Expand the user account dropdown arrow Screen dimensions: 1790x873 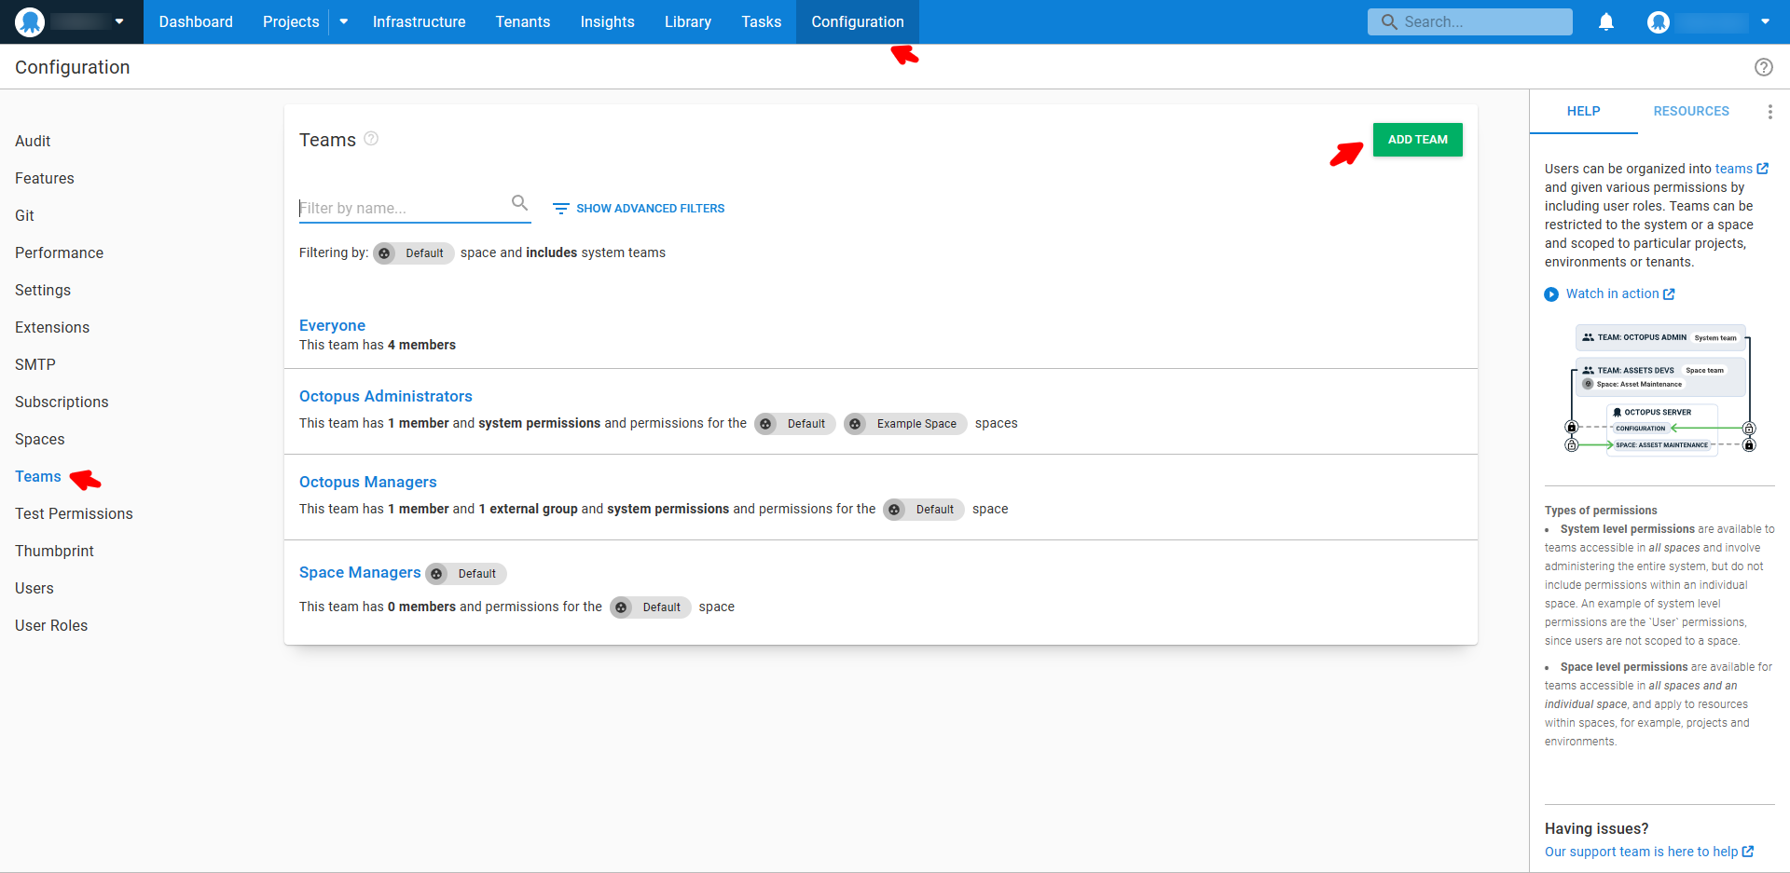[x=1766, y=21]
